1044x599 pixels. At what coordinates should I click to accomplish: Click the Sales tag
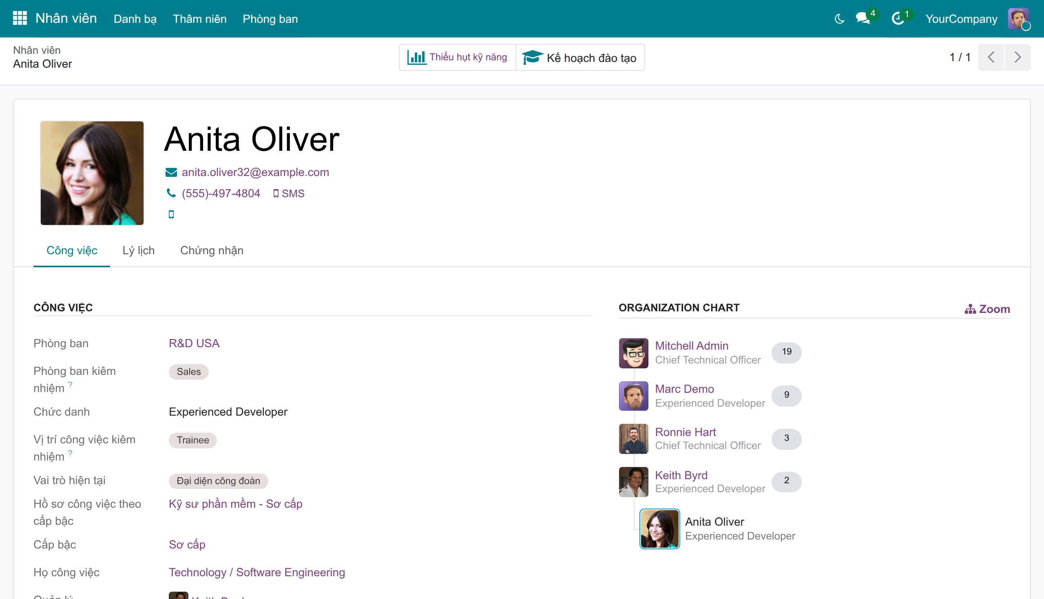pyautogui.click(x=188, y=372)
